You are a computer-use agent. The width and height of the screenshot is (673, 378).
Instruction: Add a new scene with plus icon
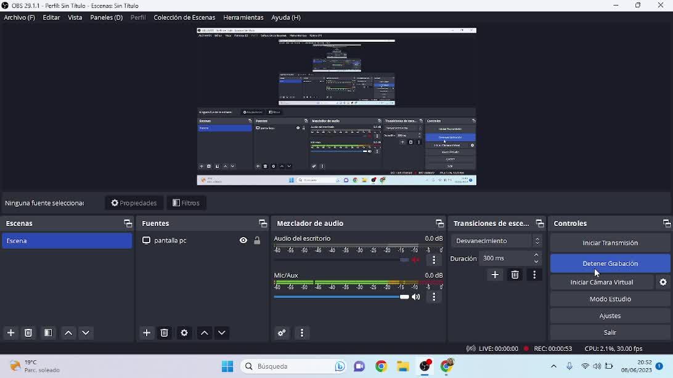[x=11, y=332]
